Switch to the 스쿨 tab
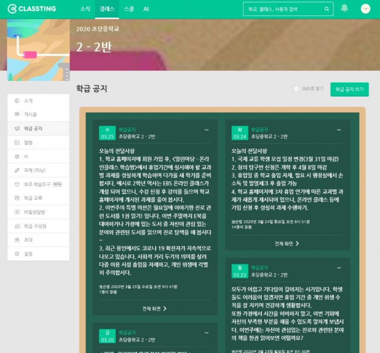This screenshot has height=353, width=380. (x=129, y=9)
